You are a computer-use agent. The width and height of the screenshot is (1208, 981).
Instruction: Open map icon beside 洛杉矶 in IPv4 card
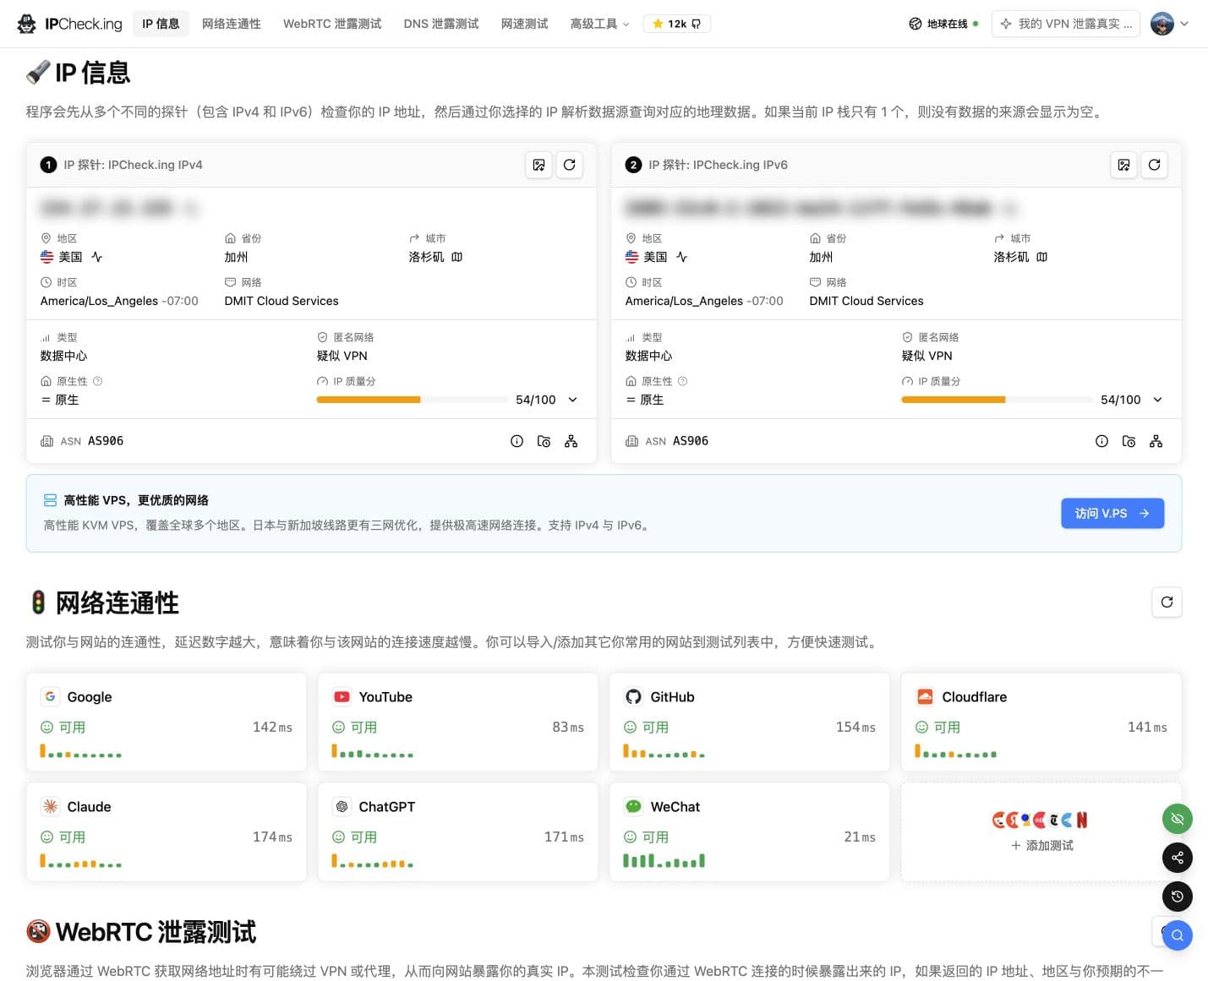[457, 257]
